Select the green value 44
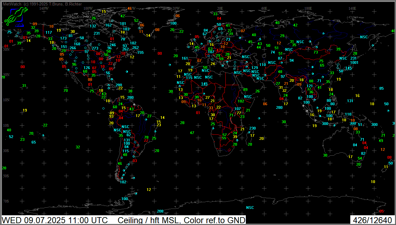This screenshot has width=396, height=225. [259, 47]
